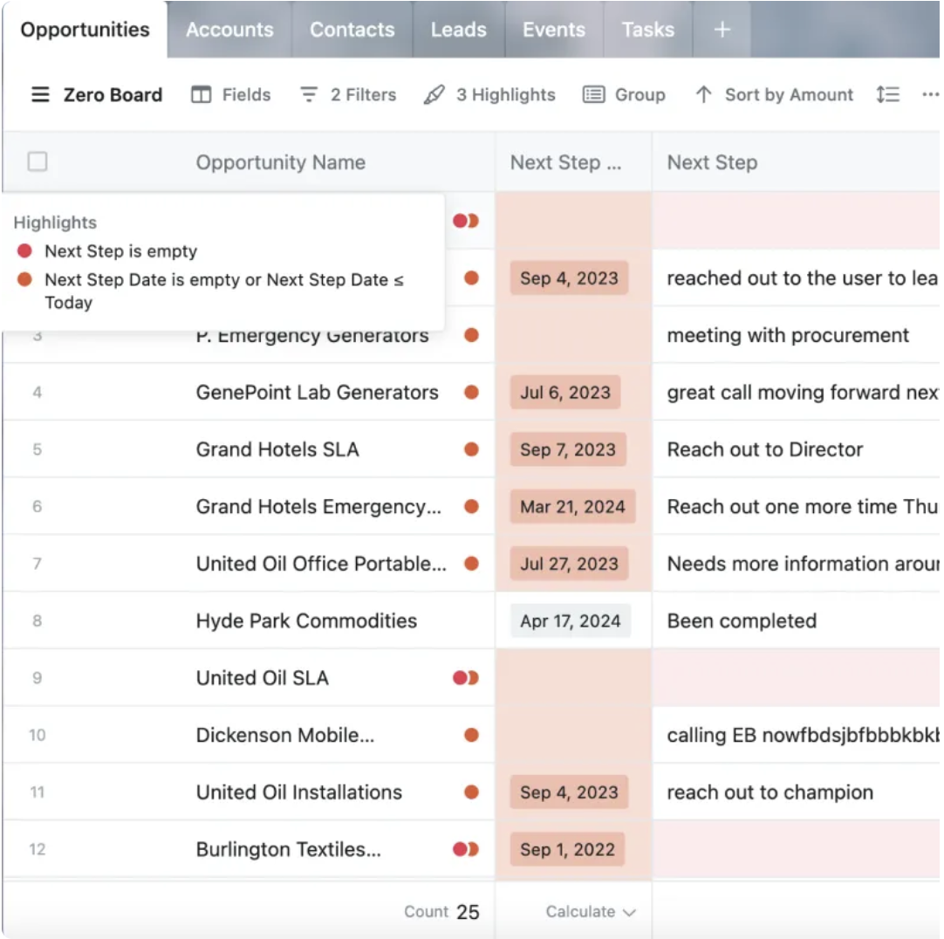
Task: Switch to the Tasks tab
Action: (x=647, y=30)
